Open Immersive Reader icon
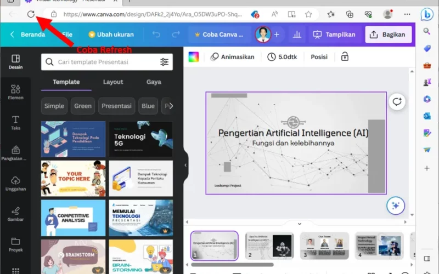The height and width of the screenshot is (274, 439). (291, 14)
